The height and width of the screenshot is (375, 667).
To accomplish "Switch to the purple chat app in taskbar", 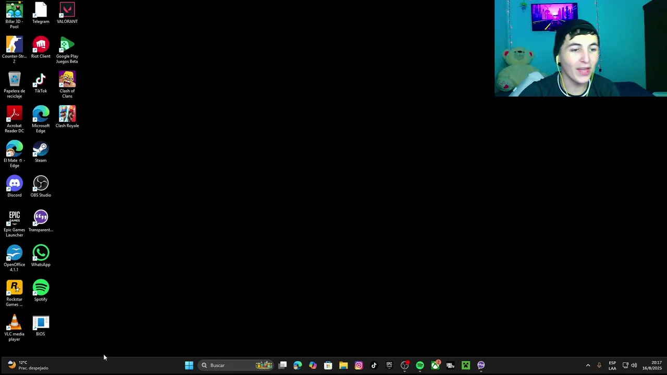I will point(481,366).
